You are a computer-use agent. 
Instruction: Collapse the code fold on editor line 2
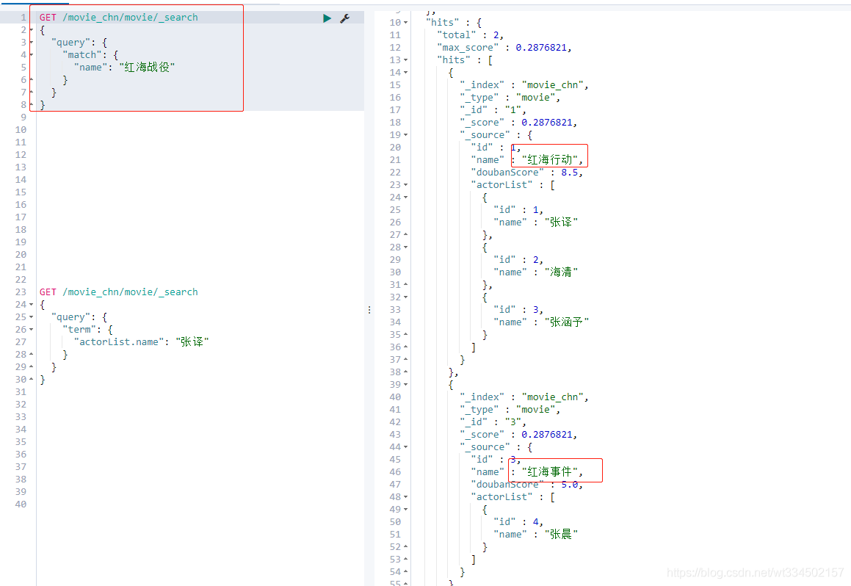[31, 30]
